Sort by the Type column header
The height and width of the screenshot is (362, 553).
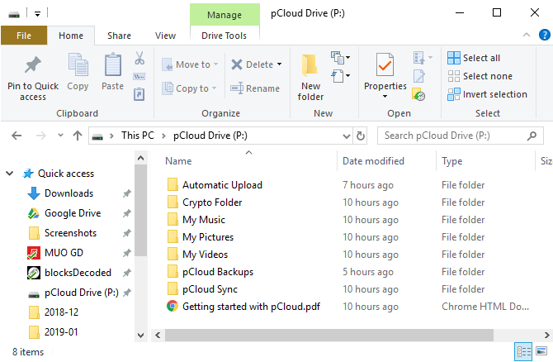click(x=451, y=161)
